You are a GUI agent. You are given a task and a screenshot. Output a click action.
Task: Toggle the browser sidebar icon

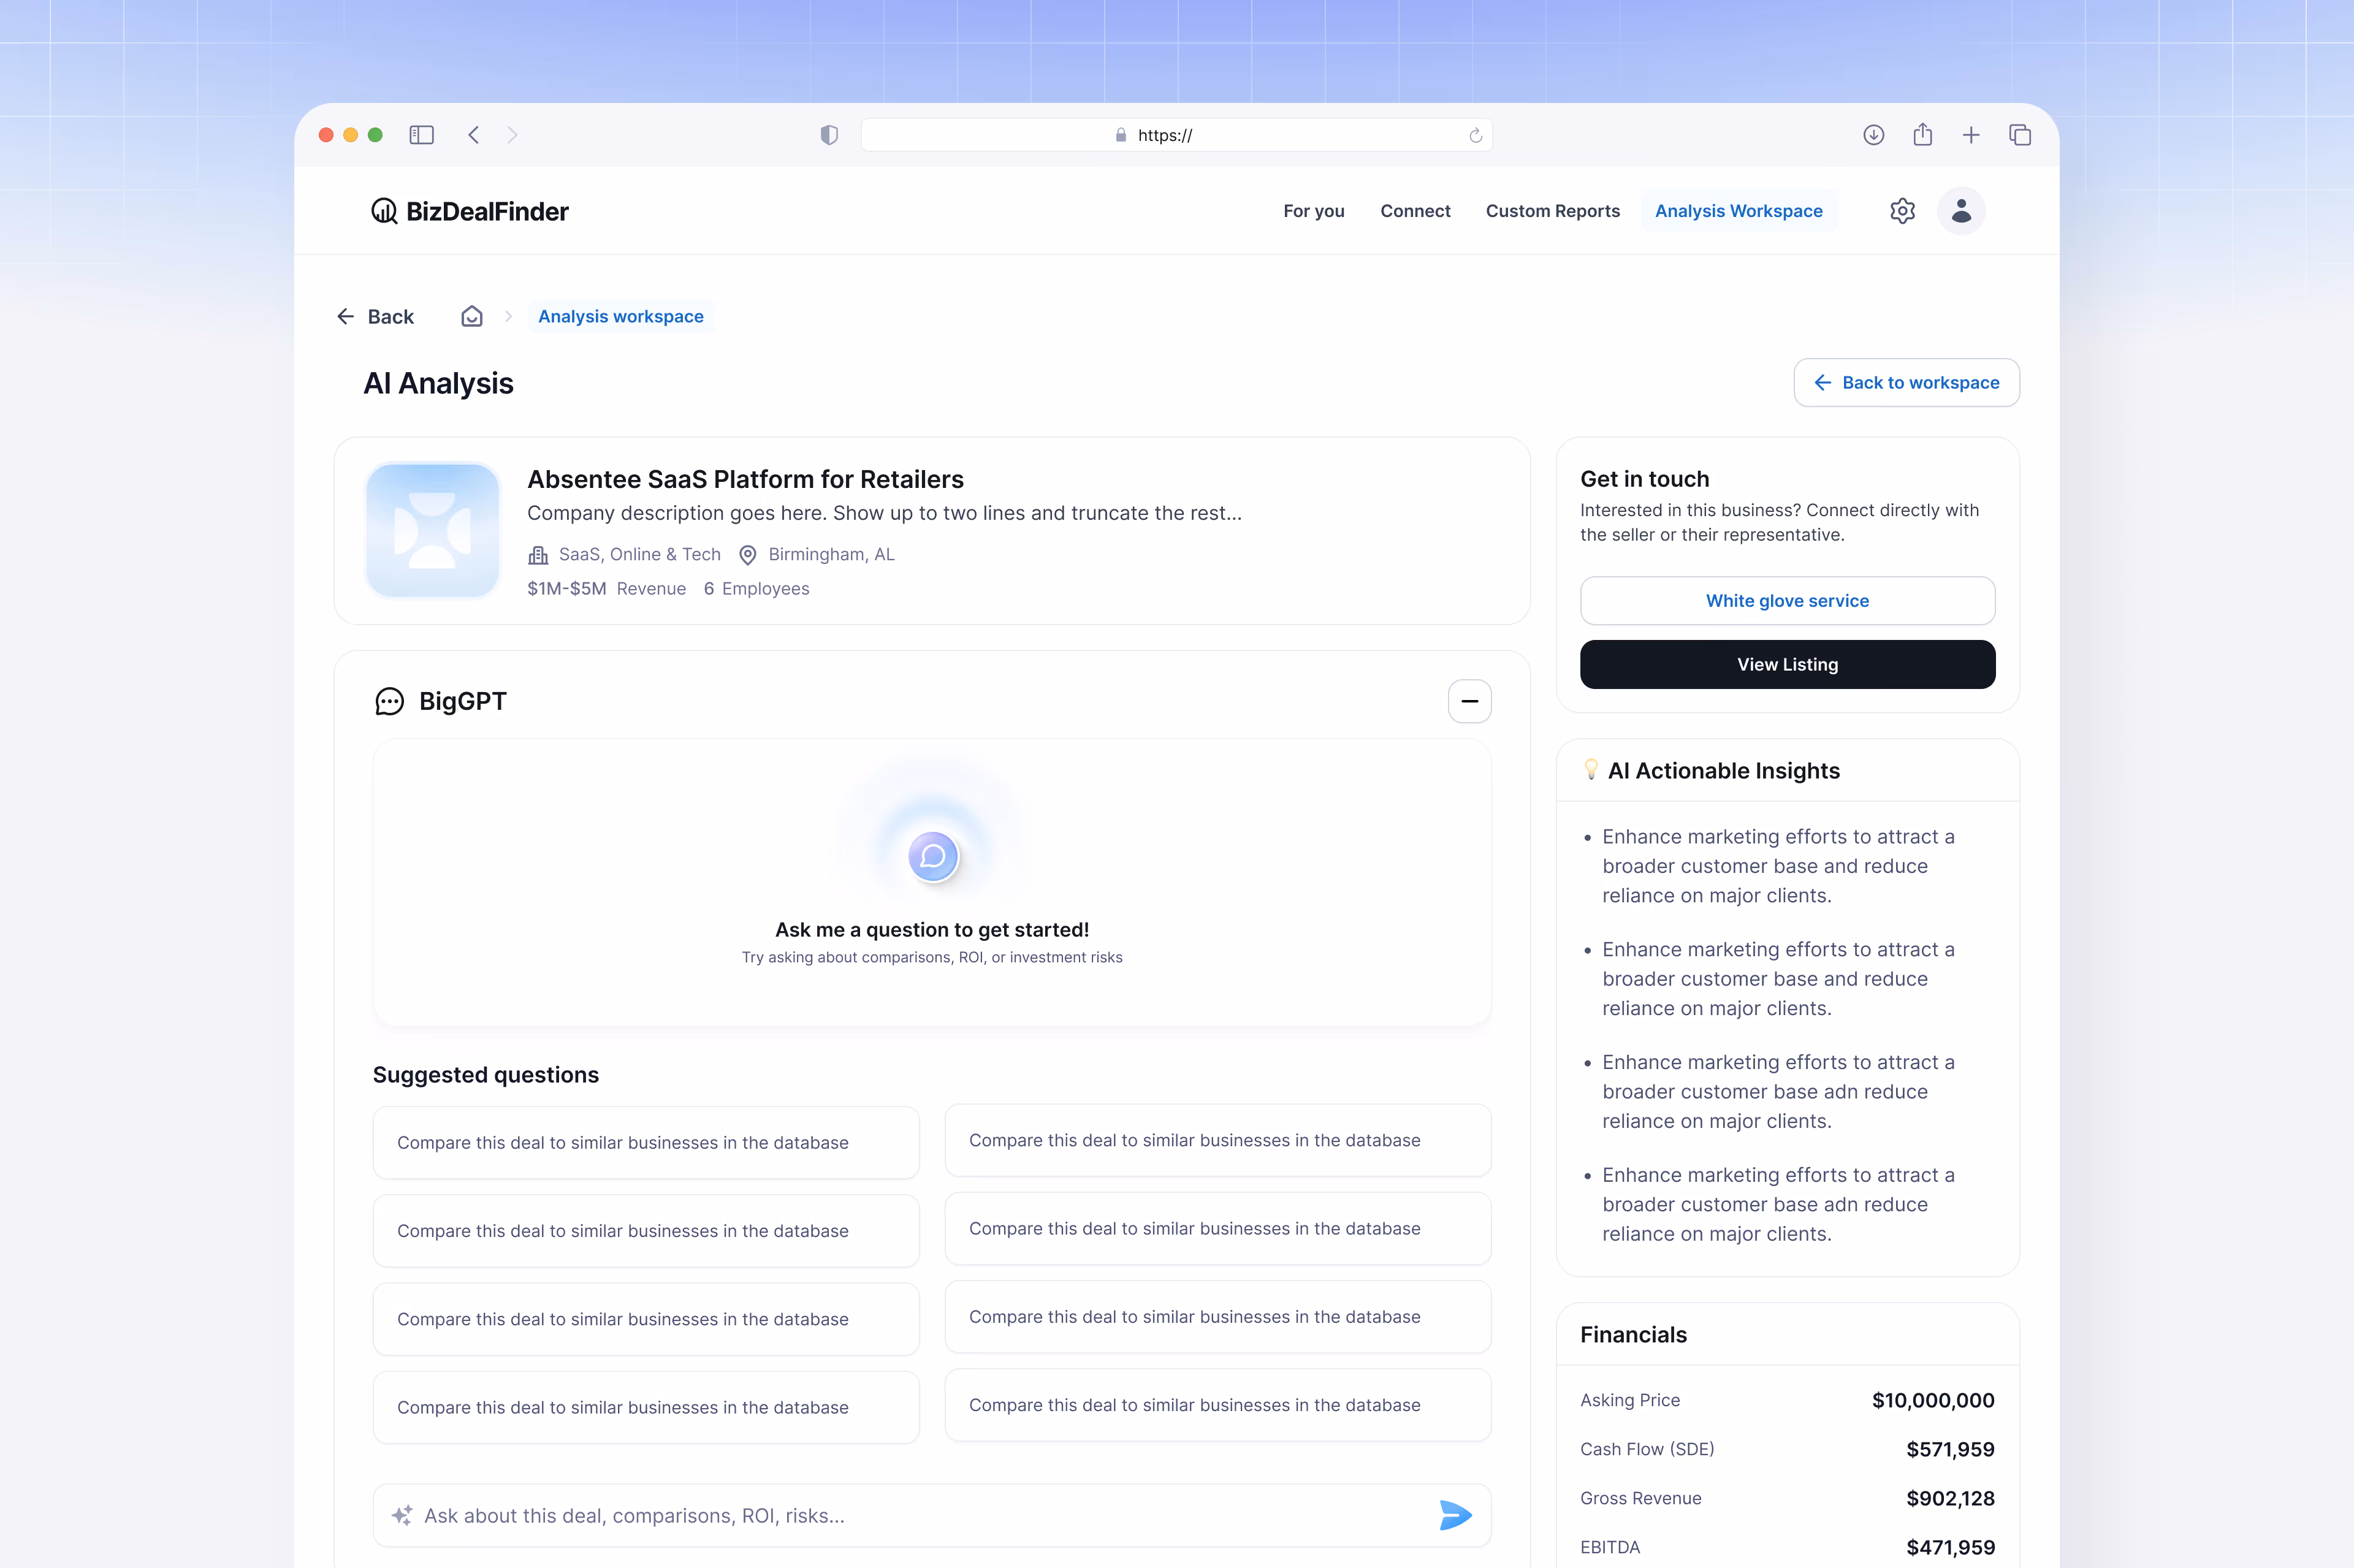point(421,135)
